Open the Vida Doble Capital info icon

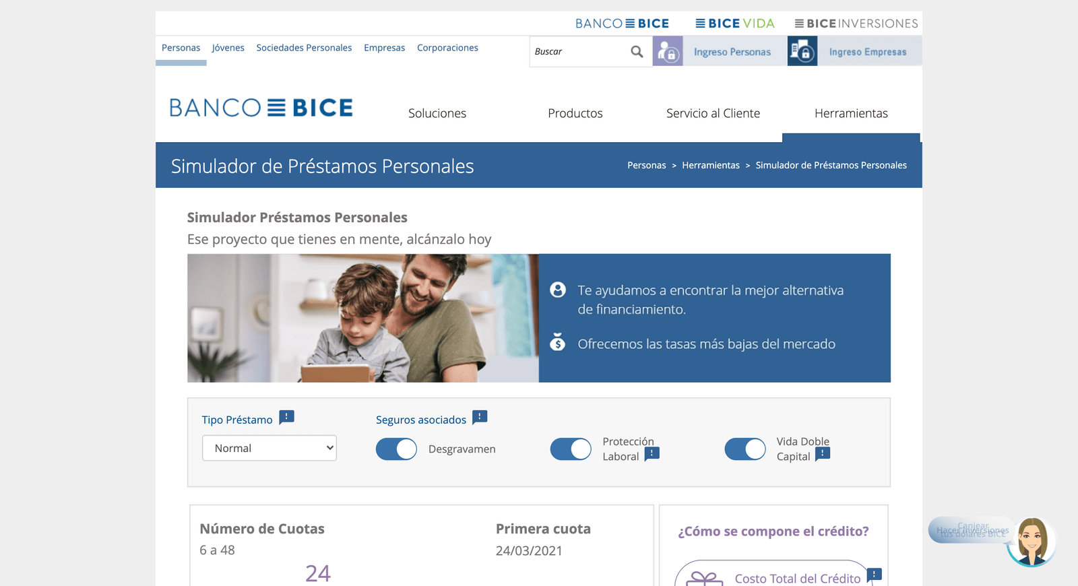tap(823, 454)
